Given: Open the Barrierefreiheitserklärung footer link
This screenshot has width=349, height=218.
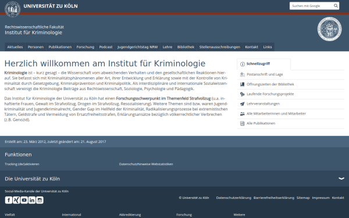Looking at the screenshot, I should point(274,198).
